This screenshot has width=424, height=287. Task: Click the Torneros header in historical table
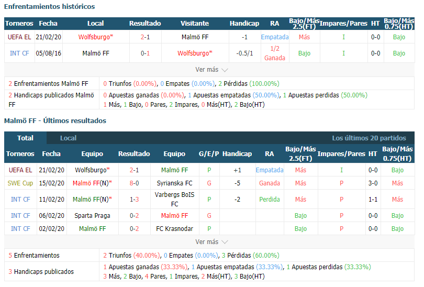[19, 24]
